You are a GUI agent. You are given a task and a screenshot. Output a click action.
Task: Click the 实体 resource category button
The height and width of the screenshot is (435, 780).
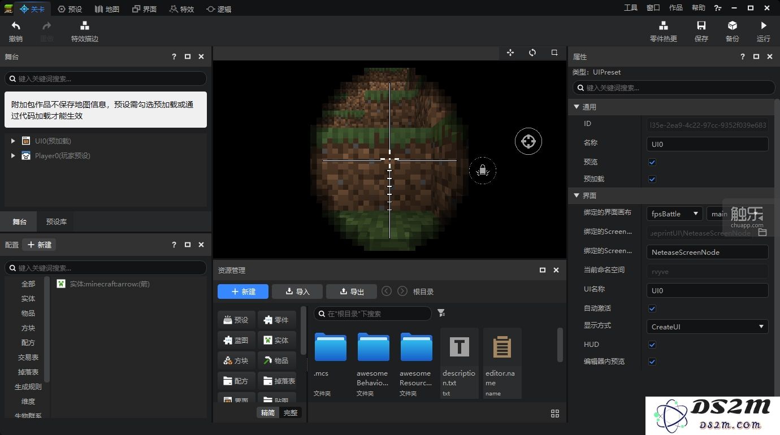tap(277, 340)
